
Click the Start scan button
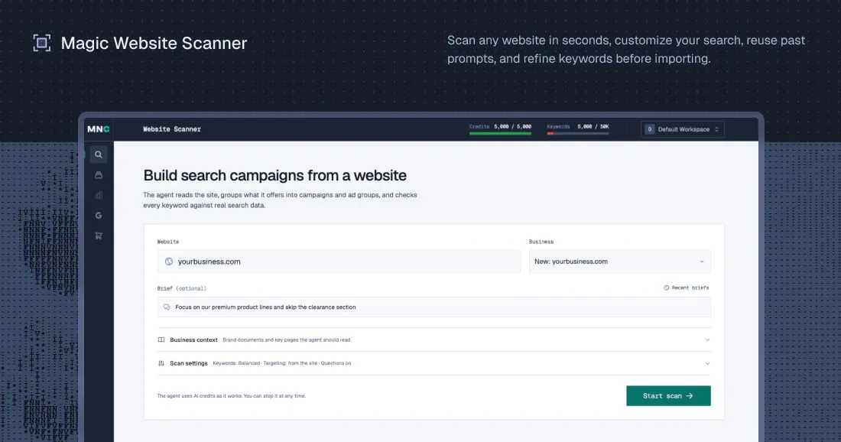668,396
